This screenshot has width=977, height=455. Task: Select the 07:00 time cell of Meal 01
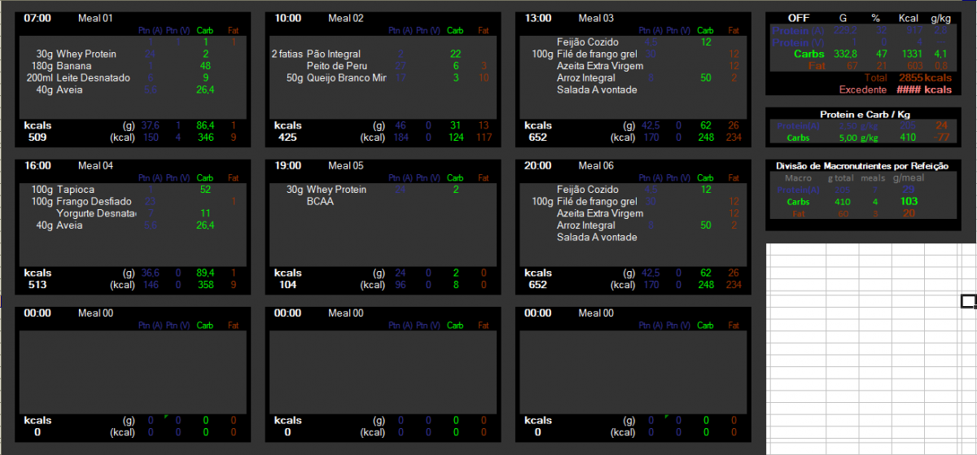click(x=37, y=18)
